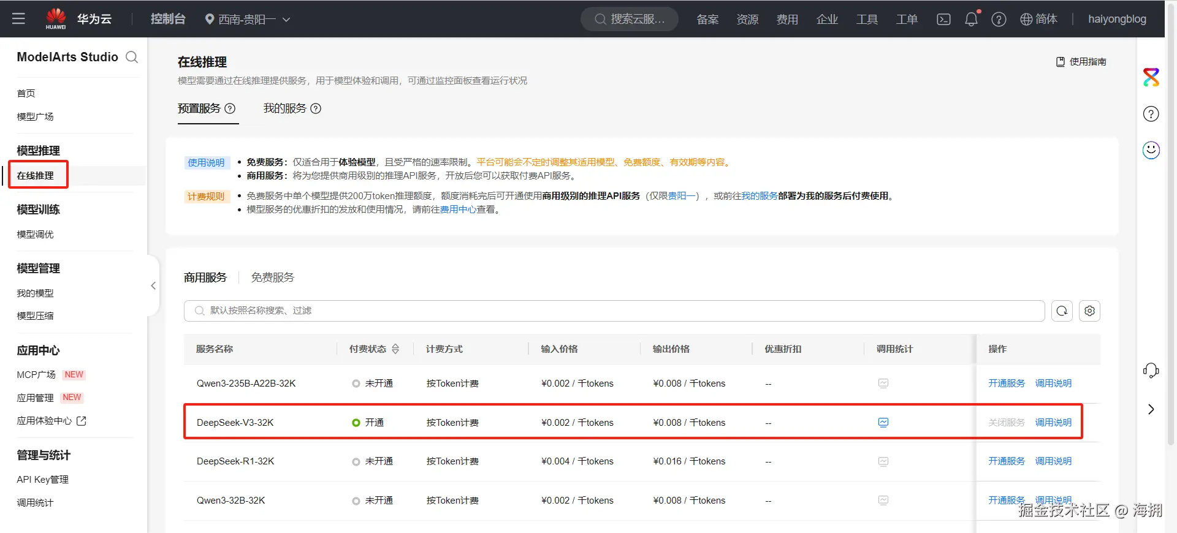Open 调用说明 for Qwen3-235B-A22B-32K
The height and width of the screenshot is (533, 1177).
tap(1053, 384)
